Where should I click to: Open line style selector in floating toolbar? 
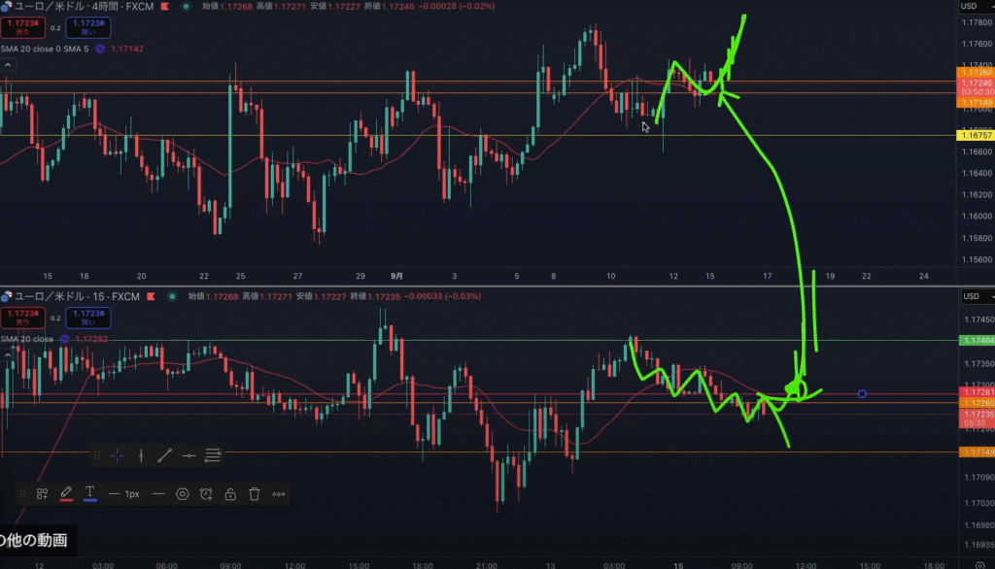[158, 494]
